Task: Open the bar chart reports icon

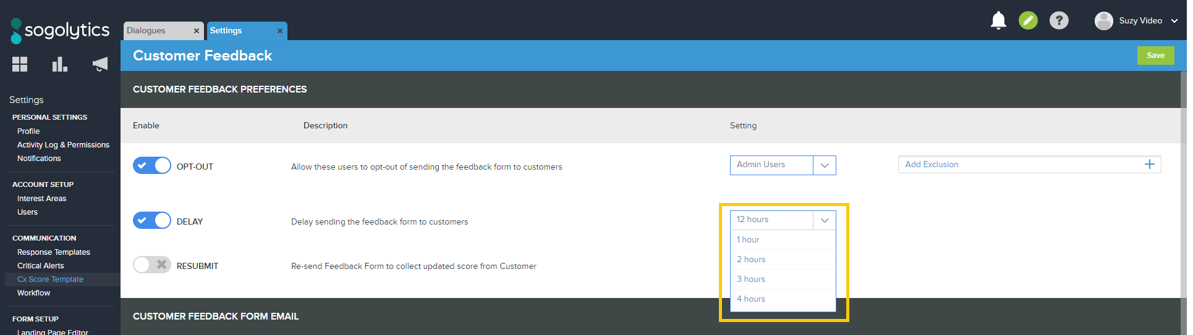Action: click(59, 64)
